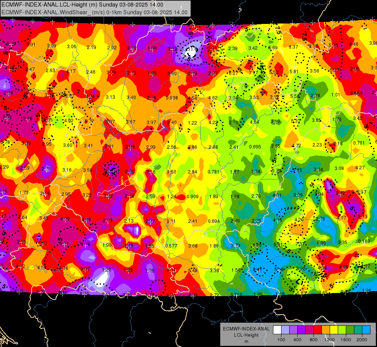
Task: Click the wind shear value 8.05
Action: coord(313,46)
